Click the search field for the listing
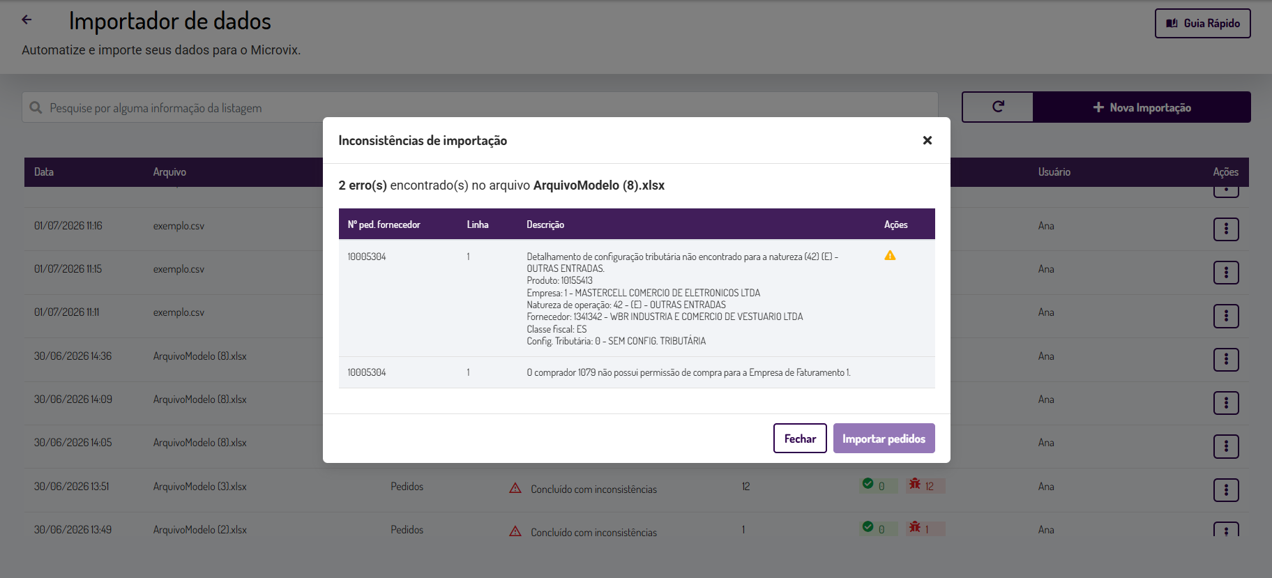 480,107
